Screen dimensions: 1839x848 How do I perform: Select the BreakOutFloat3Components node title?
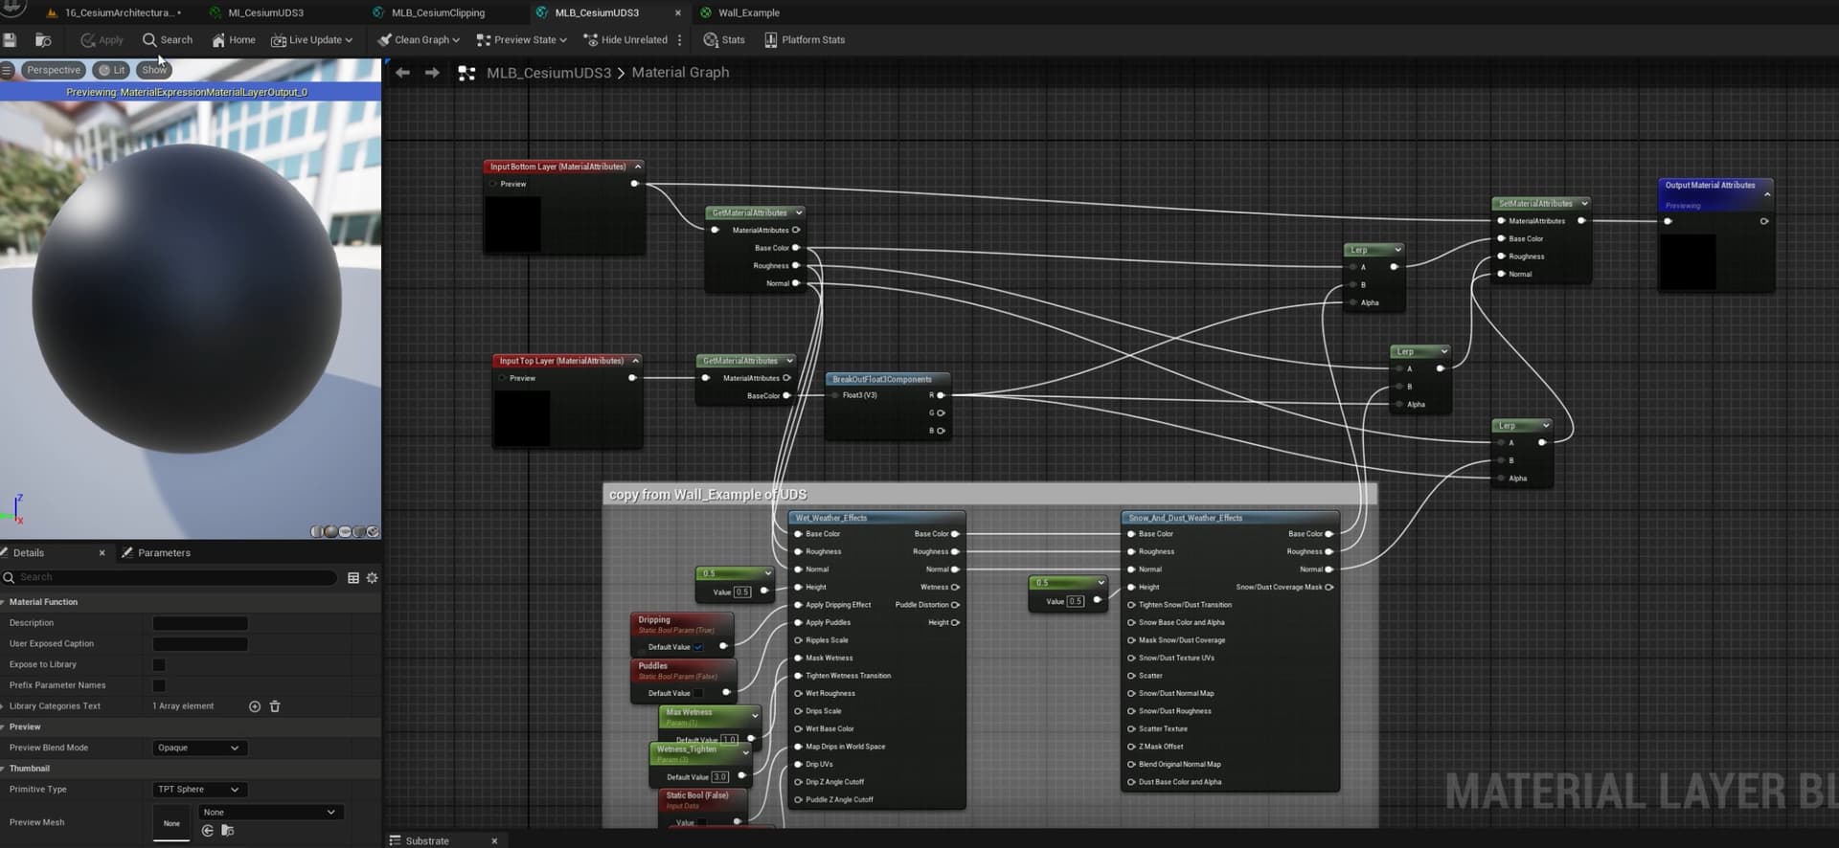tap(882, 379)
